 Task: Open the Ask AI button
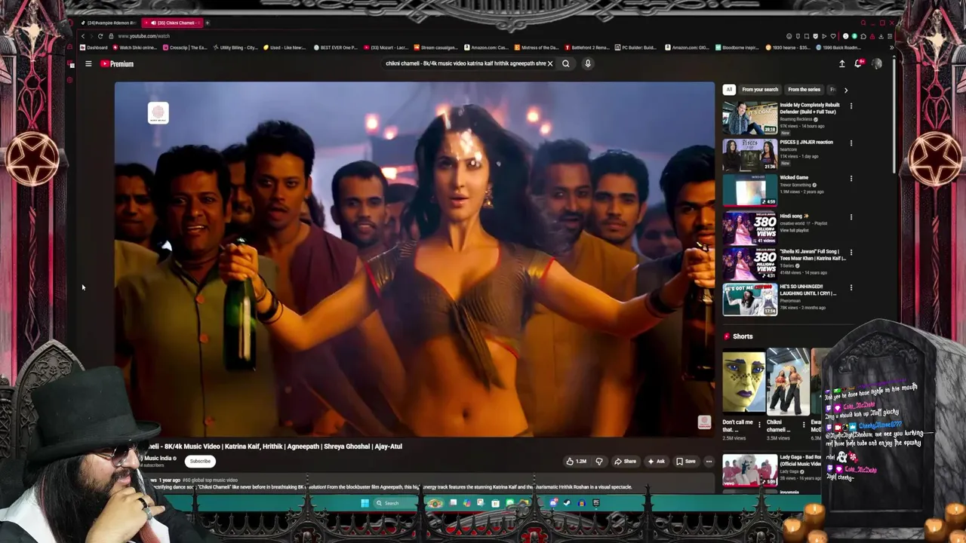coord(657,462)
